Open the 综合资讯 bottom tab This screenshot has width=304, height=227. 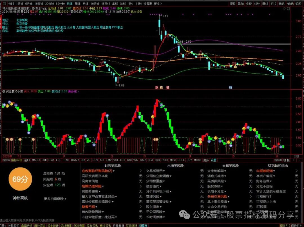(92, 225)
